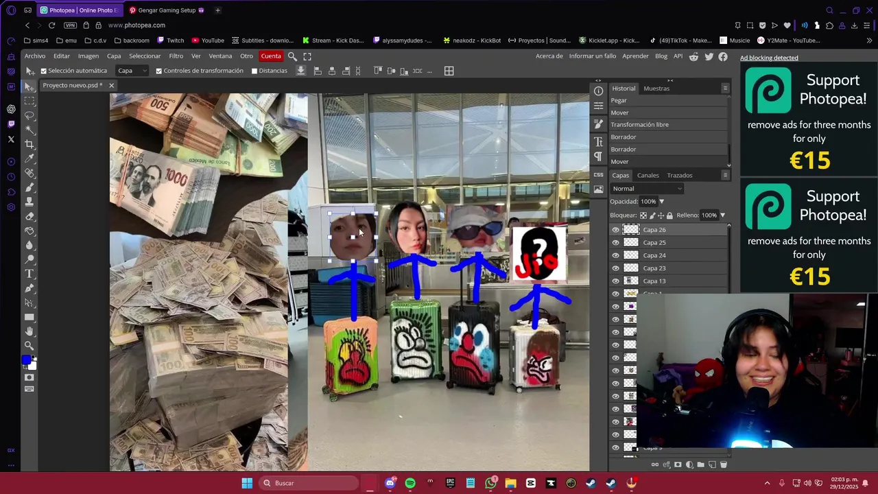The width and height of the screenshot is (878, 494).
Task: Open the Capas panel options menu
Action: point(725,175)
